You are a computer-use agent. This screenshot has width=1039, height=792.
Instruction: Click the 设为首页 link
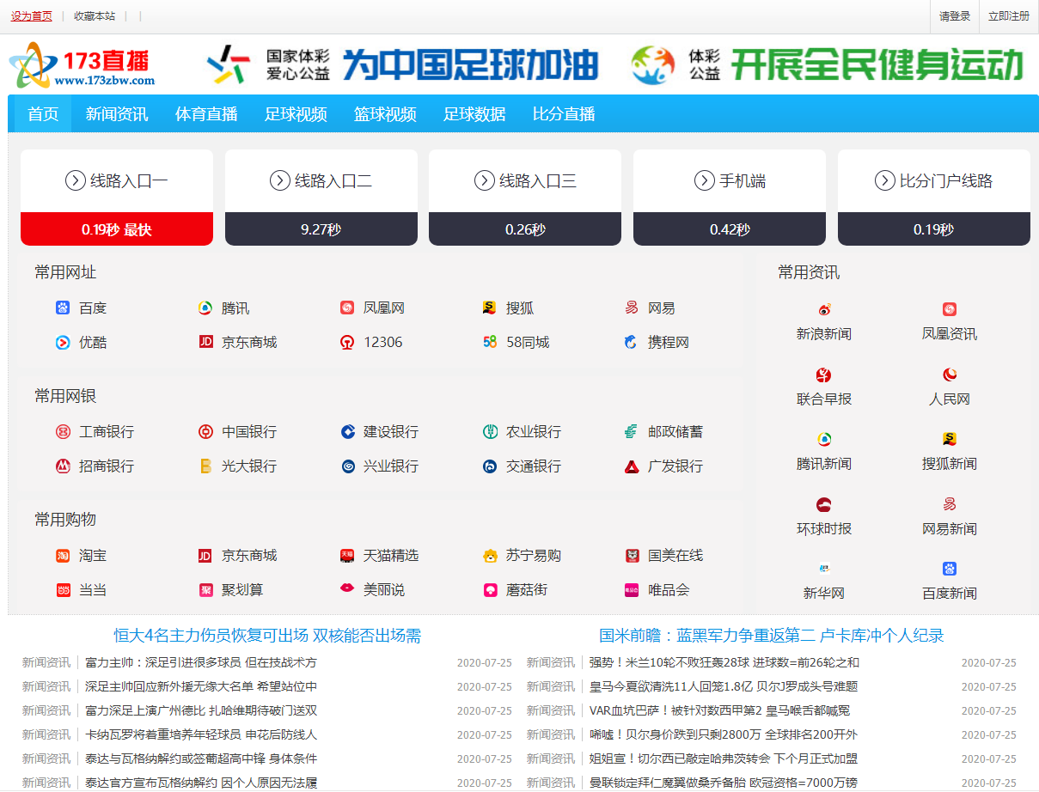tap(32, 16)
